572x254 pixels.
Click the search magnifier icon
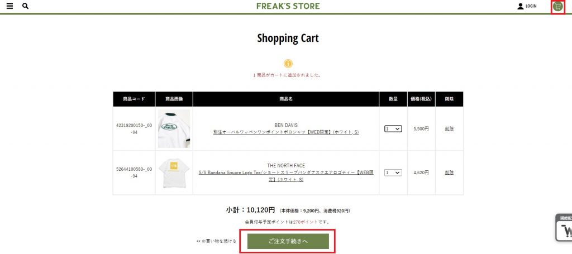pos(25,6)
